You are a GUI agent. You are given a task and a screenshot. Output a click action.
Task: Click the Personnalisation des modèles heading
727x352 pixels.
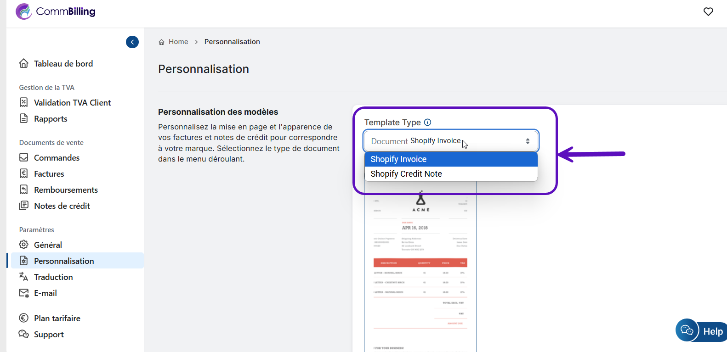(218, 112)
